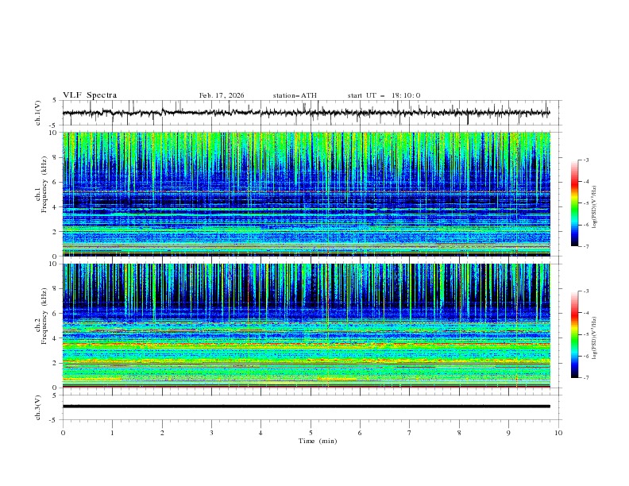
Task: Click time axis tick label "6"
Action: point(360,433)
